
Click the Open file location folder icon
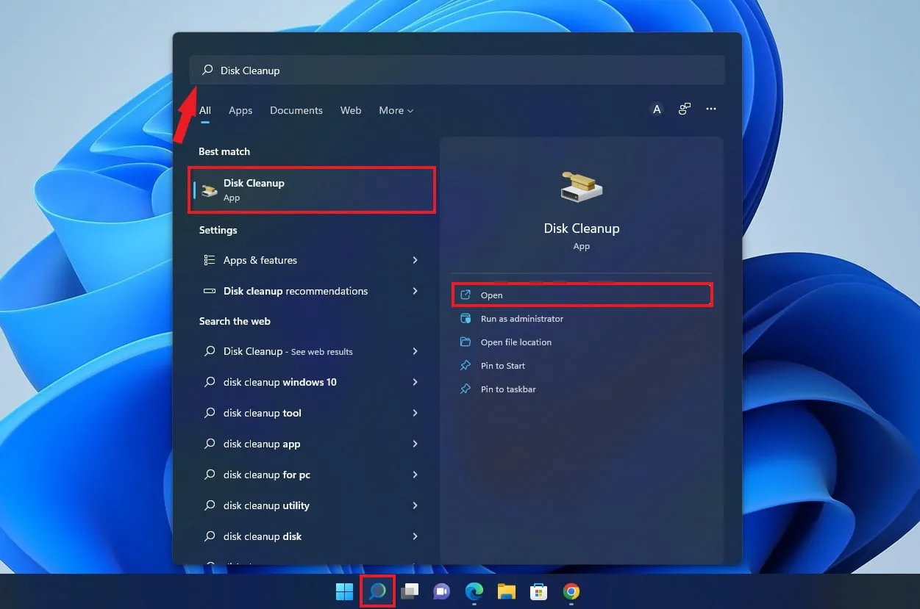coord(466,342)
